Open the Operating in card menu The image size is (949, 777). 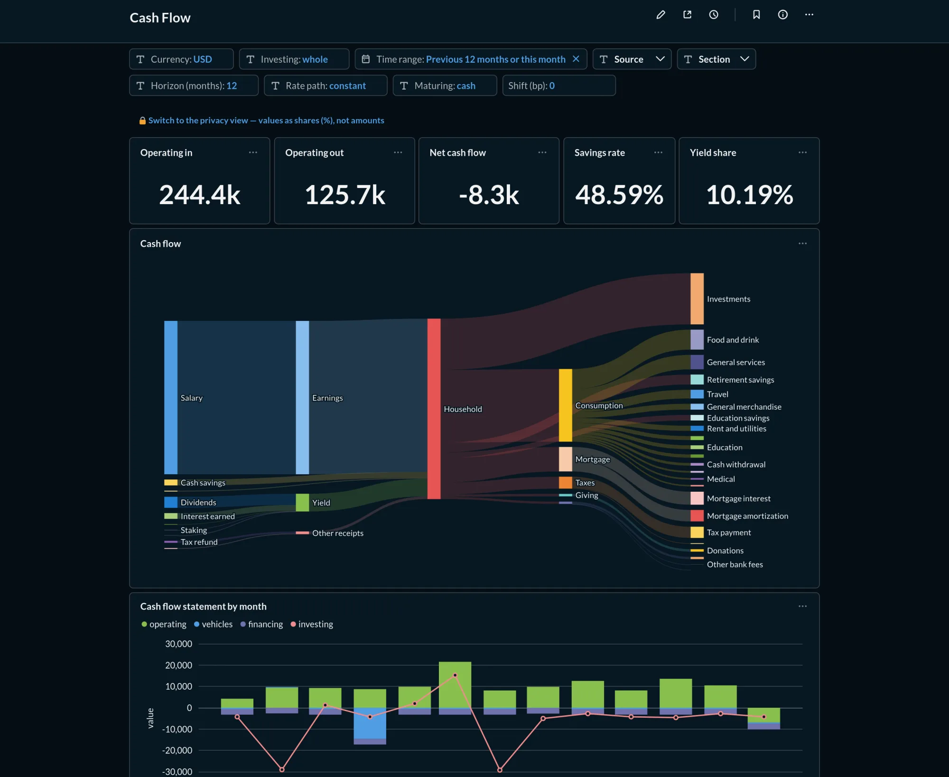coord(253,152)
